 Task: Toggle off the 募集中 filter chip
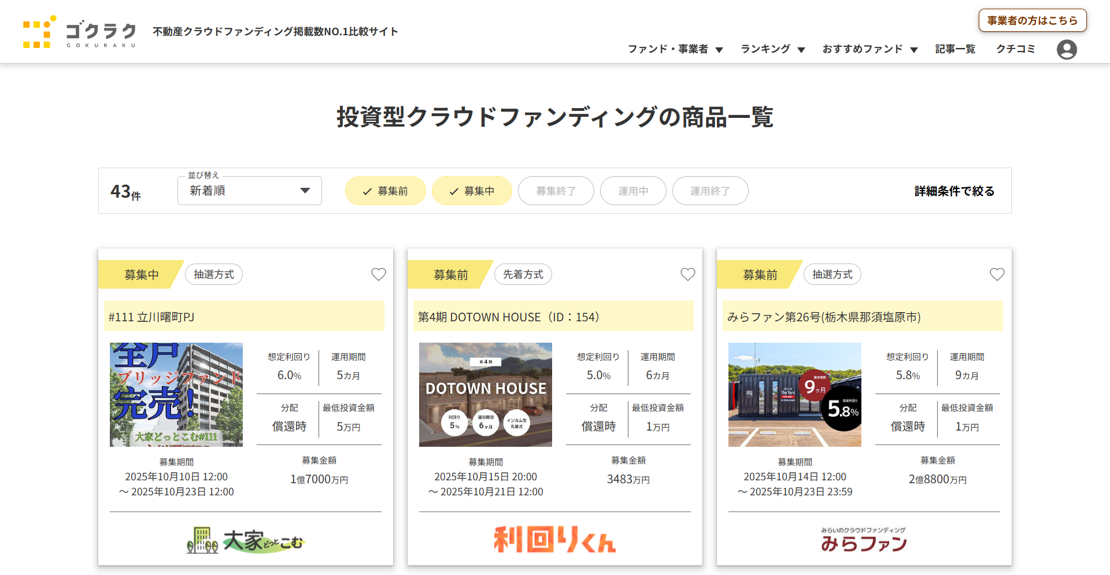(472, 191)
